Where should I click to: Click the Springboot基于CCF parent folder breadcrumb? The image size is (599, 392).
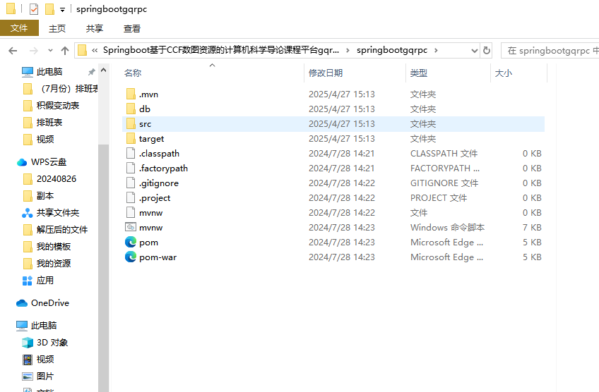(x=221, y=50)
